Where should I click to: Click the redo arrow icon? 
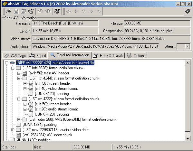click(48, 11)
